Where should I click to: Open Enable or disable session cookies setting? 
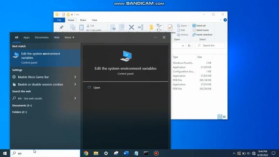pos(41,84)
